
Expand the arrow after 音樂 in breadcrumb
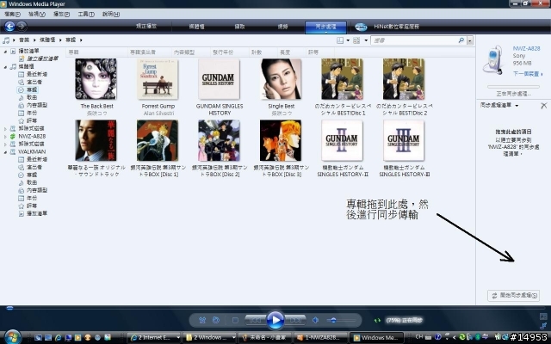point(34,40)
